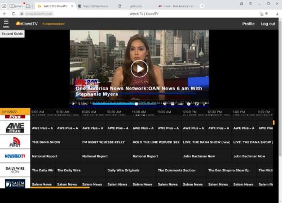This screenshot has width=282, height=203.
Task: Select Daily Wire Originals program
Action: (131, 170)
